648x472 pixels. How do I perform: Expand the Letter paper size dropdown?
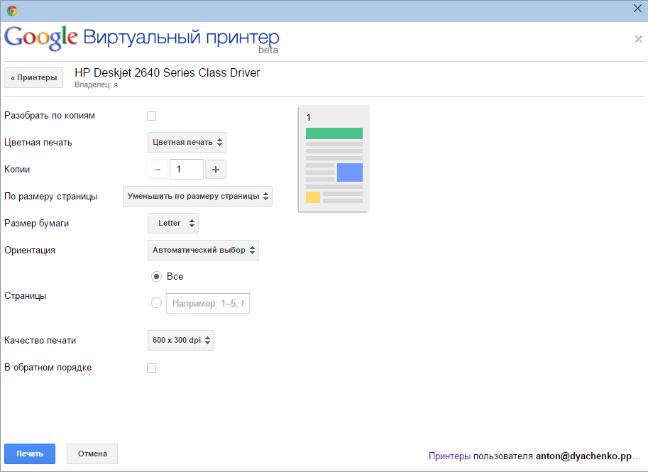click(x=173, y=224)
